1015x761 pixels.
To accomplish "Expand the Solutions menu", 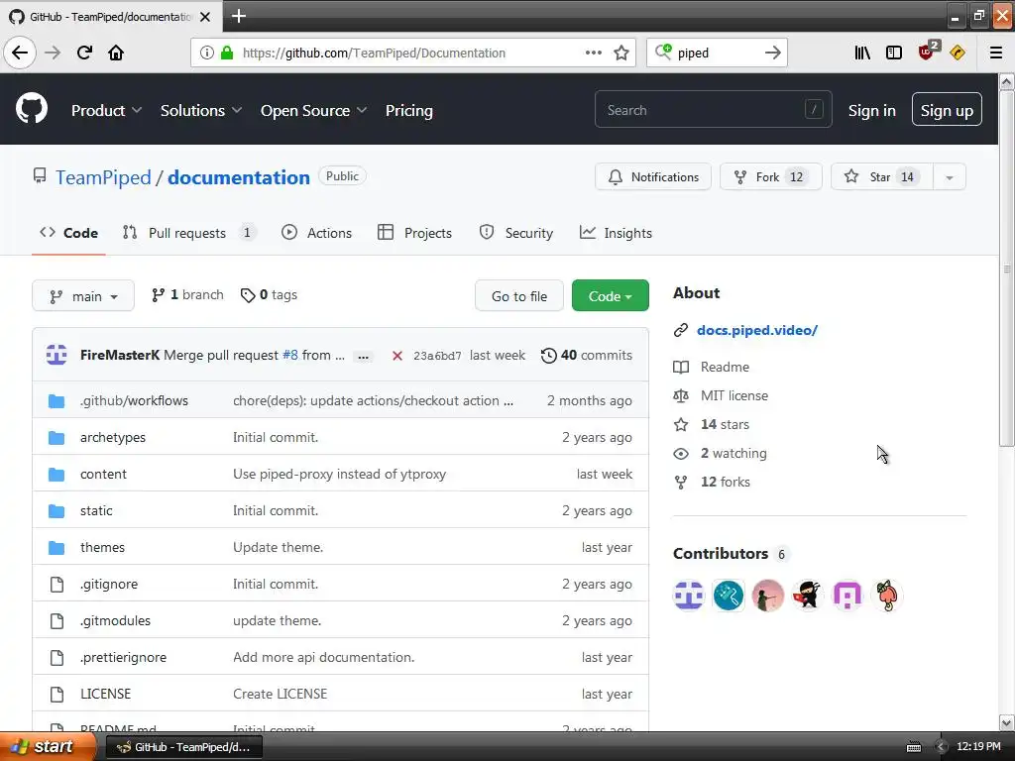I will click(200, 111).
